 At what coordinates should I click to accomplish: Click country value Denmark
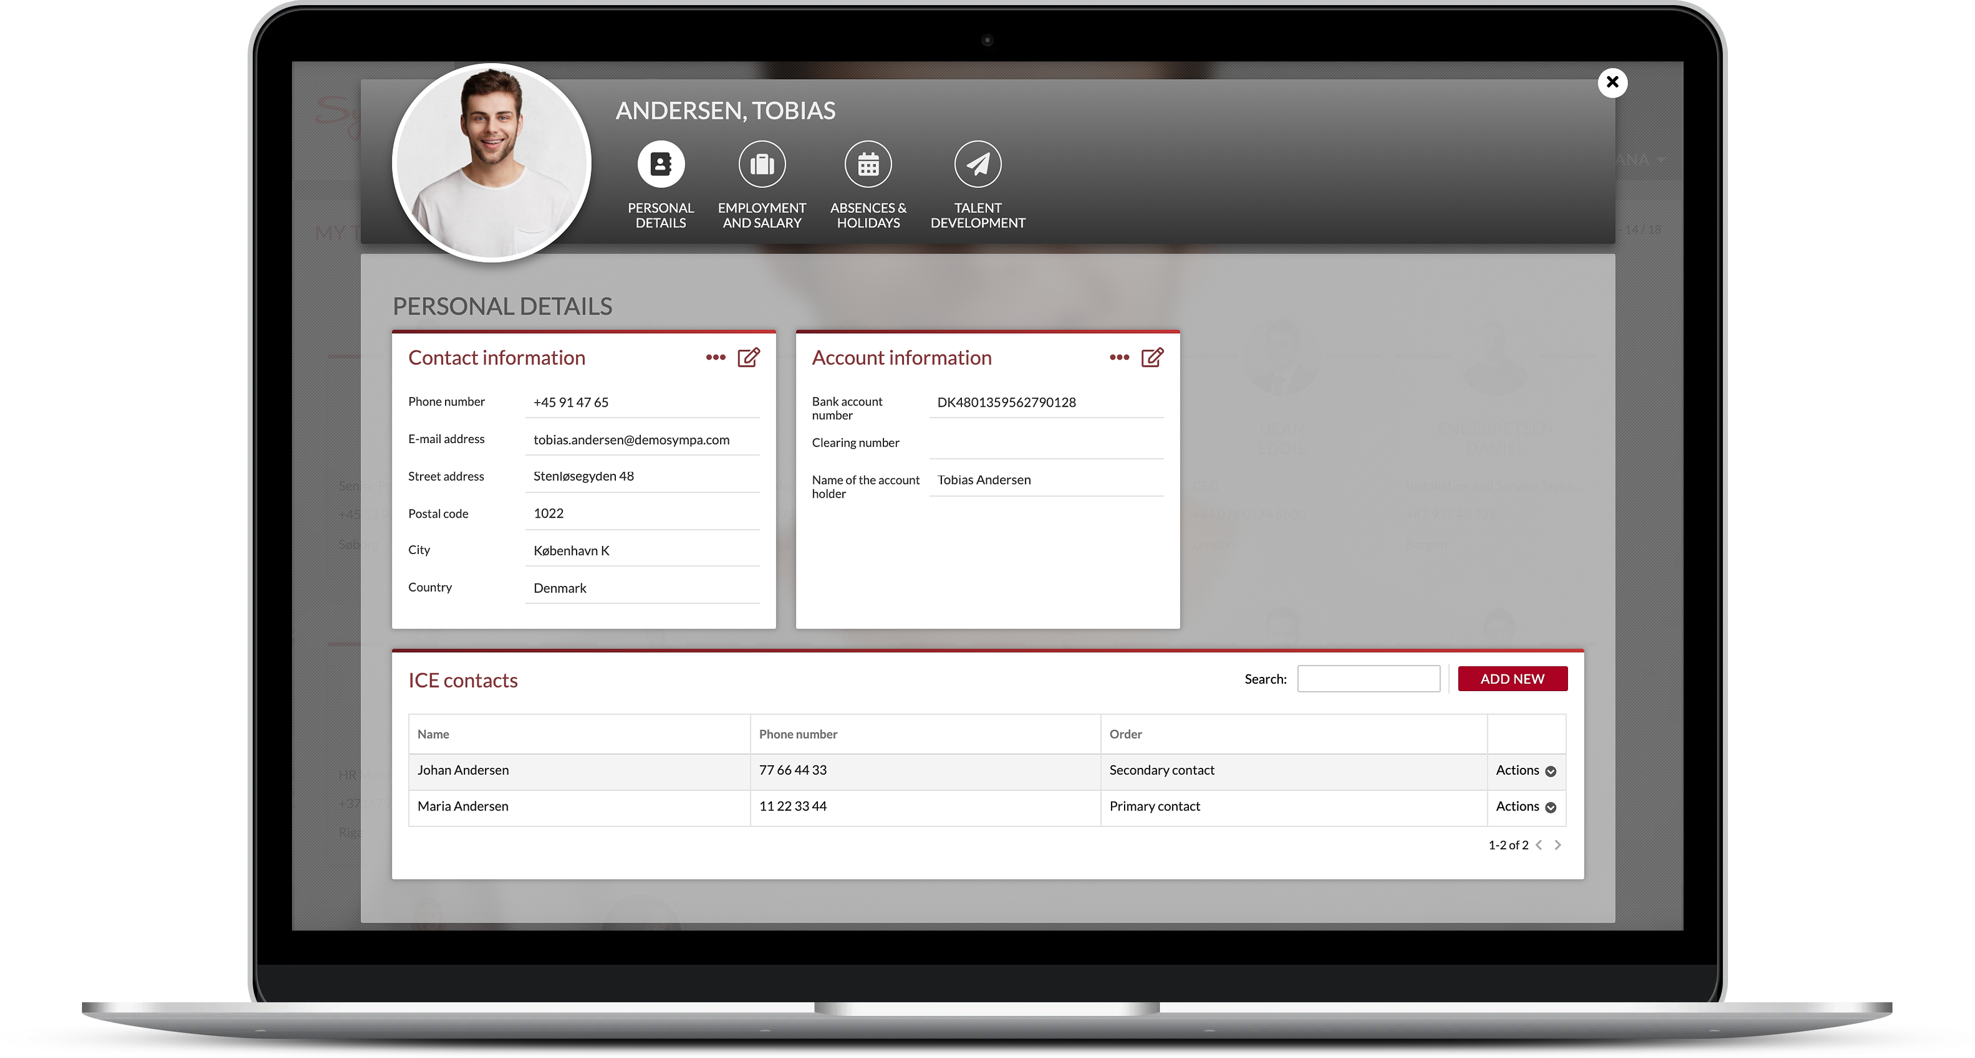559,588
